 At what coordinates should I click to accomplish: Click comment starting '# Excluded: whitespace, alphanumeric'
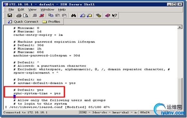click(92, 69)
